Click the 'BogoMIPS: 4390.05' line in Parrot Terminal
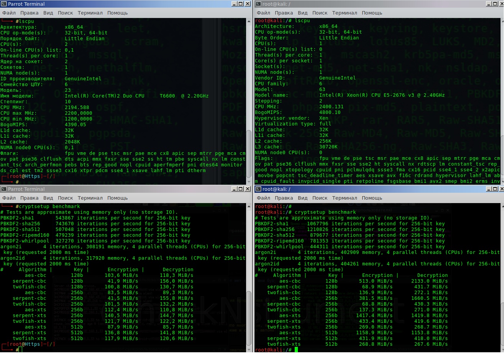Image resolution: width=504 pixels, height=353 pixels. point(43,125)
